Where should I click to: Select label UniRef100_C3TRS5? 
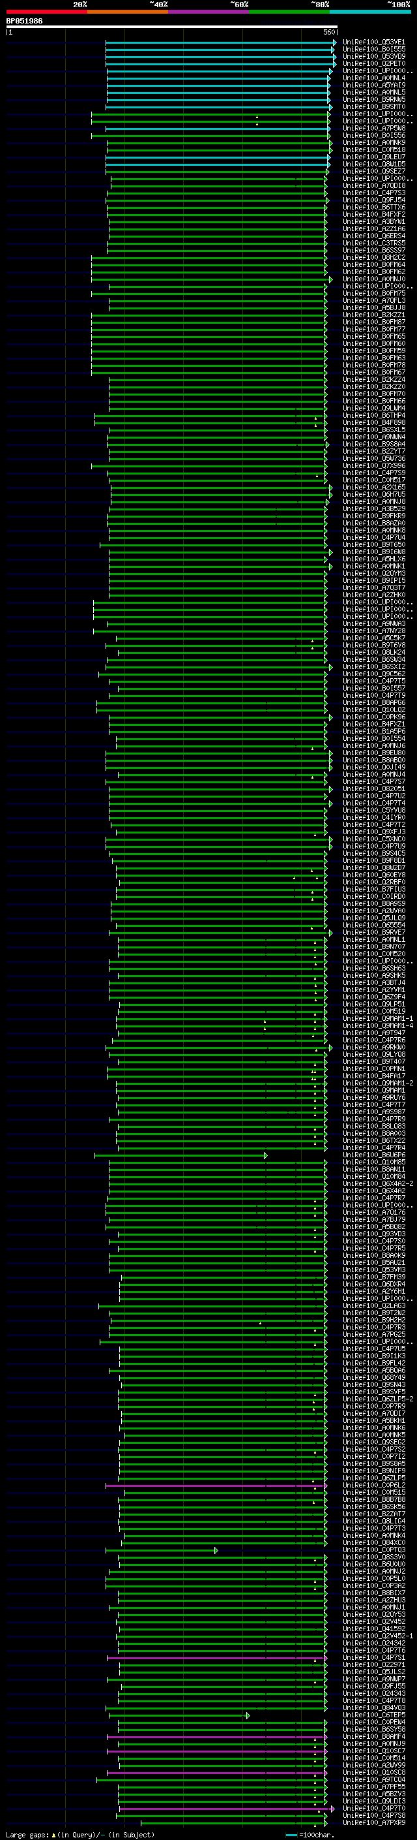[x=373, y=243]
